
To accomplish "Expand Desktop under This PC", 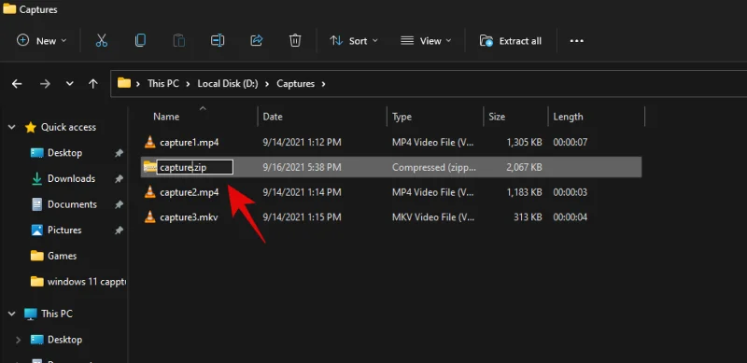I will [x=18, y=340].
